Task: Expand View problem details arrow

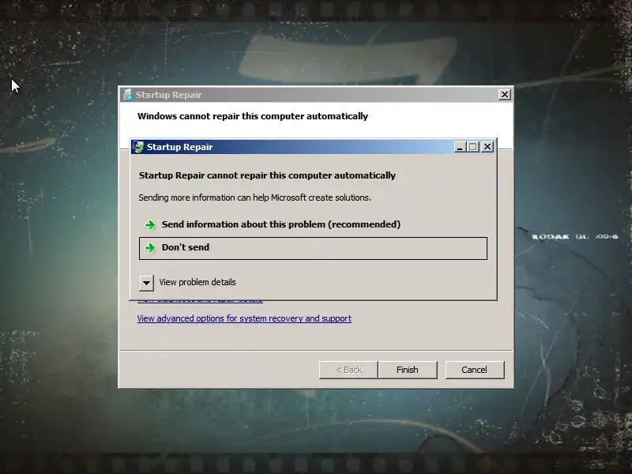Action: click(146, 283)
